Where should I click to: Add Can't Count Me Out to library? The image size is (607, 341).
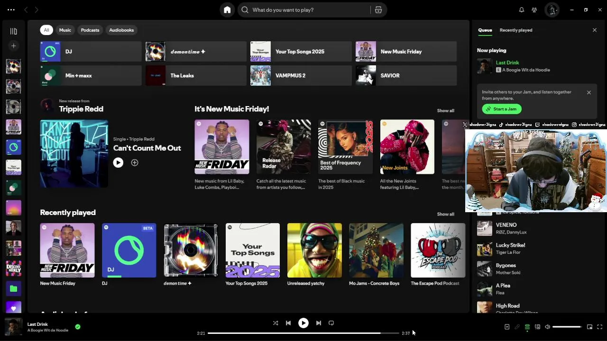(135, 163)
